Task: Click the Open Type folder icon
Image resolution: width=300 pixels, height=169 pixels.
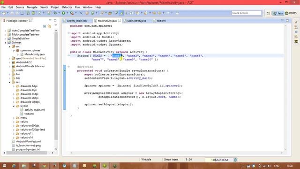Action: pos(110,13)
